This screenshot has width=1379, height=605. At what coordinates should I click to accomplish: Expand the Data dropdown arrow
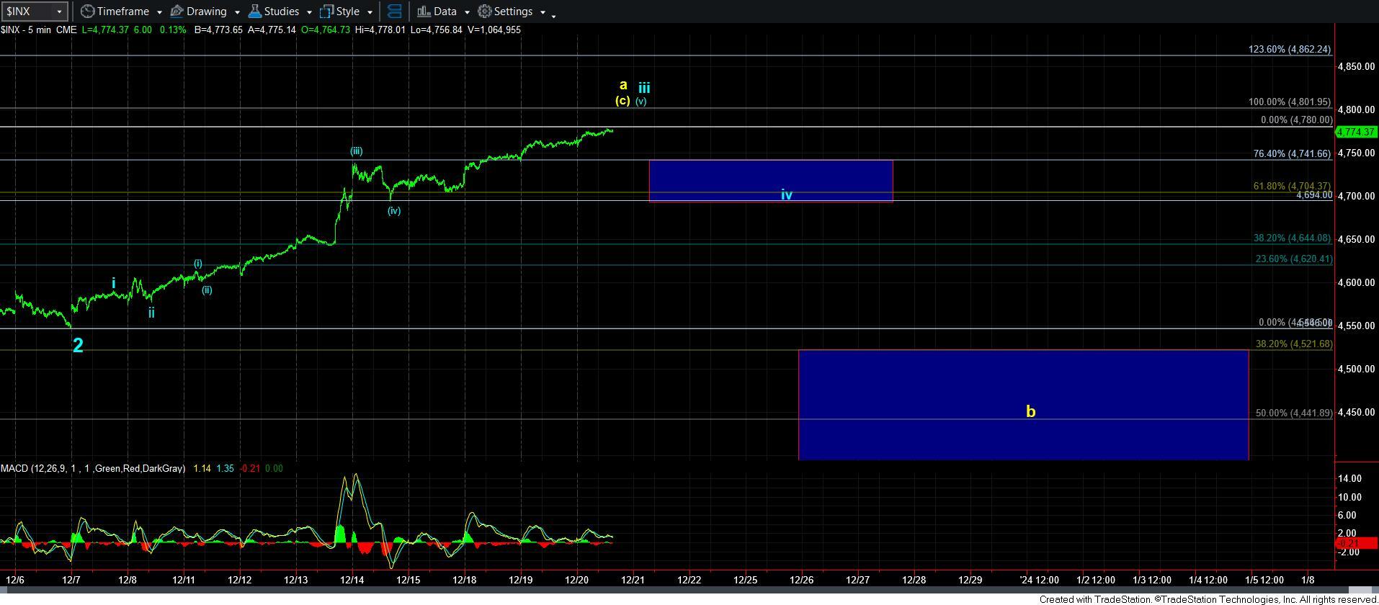click(467, 12)
